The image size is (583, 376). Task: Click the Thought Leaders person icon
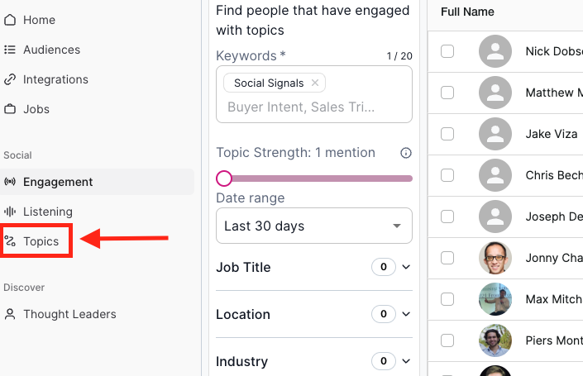tap(10, 314)
